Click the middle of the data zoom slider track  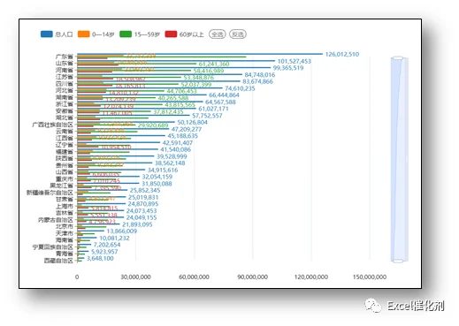(x=400, y=159)
